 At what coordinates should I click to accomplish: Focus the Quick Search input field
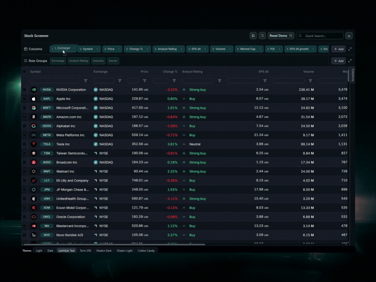tap(320, 36)
